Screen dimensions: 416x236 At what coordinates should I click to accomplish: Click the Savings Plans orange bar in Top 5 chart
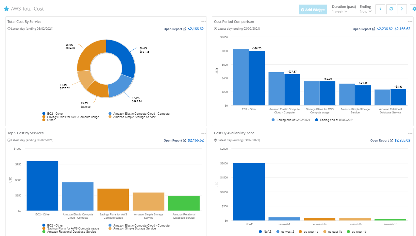[x=113, y=200]
